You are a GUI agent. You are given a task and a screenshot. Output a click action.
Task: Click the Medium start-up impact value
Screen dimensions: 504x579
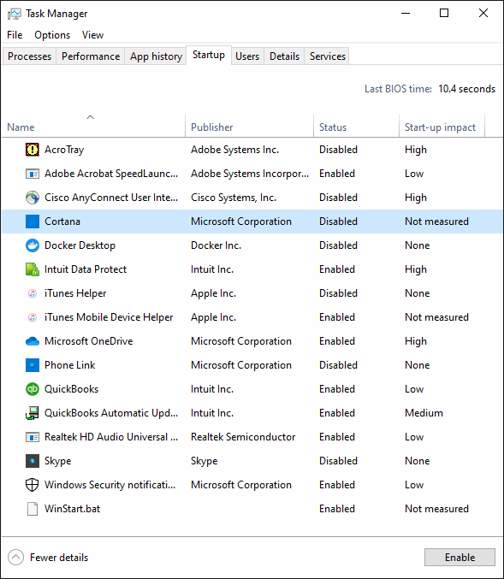point(424,413)
